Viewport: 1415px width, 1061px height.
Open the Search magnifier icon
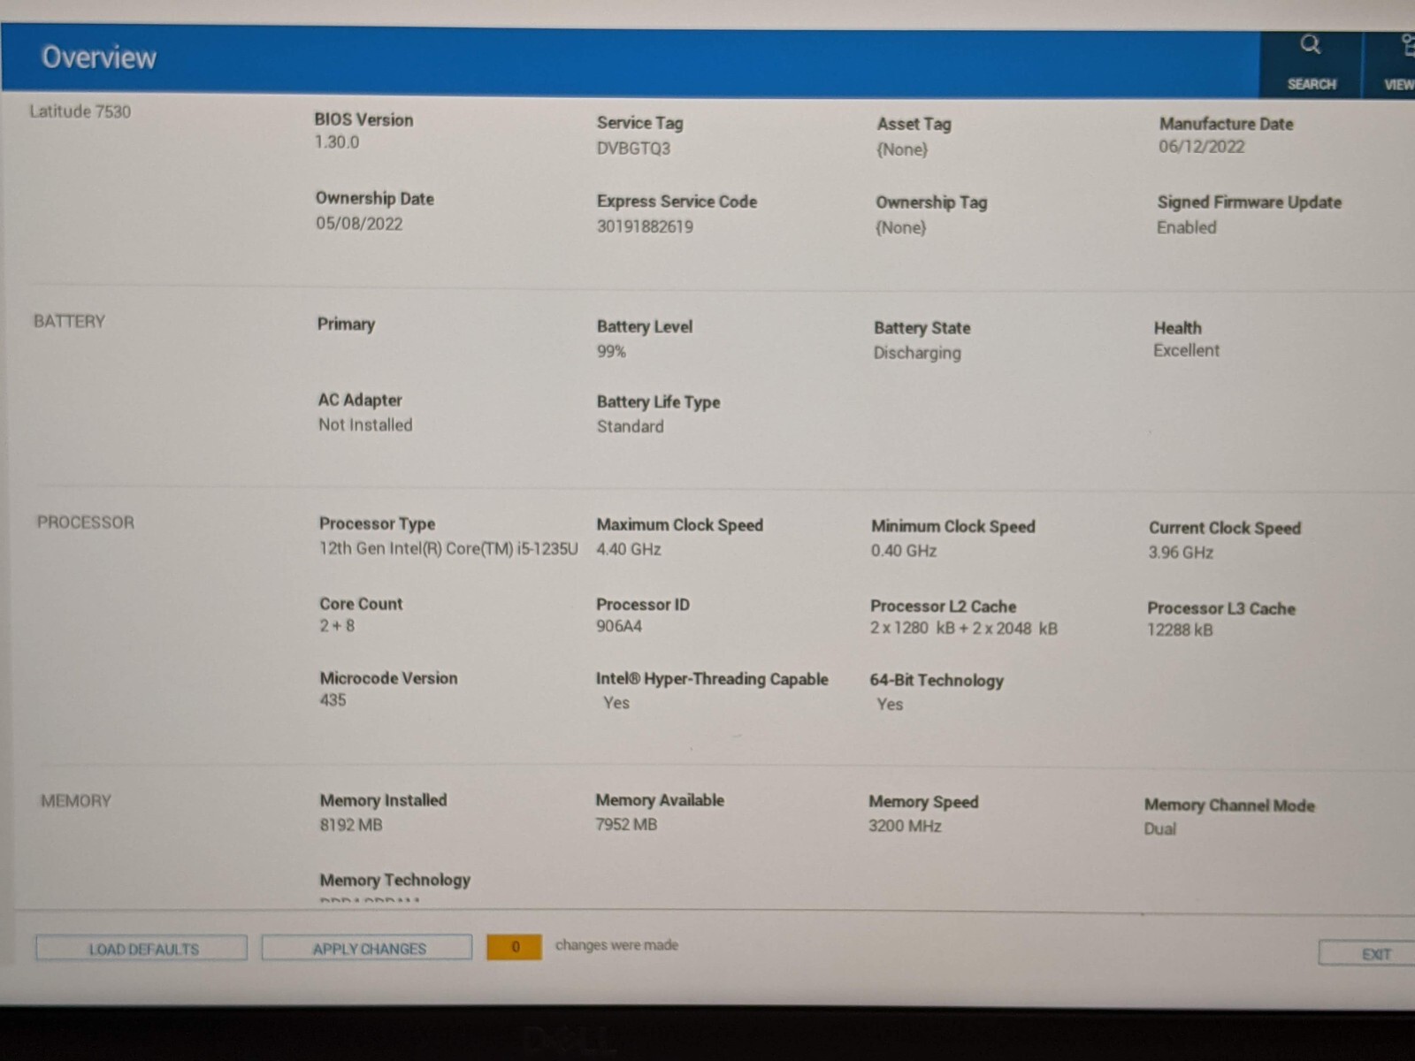coord(1311,44)
